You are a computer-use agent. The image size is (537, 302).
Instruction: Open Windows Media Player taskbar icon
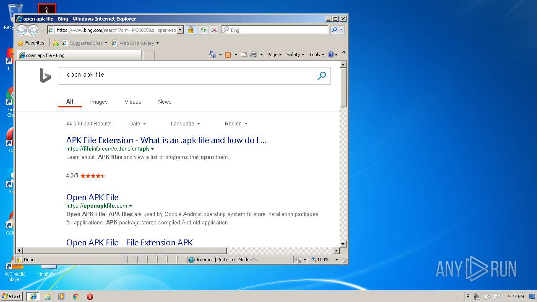click(62, 297)
